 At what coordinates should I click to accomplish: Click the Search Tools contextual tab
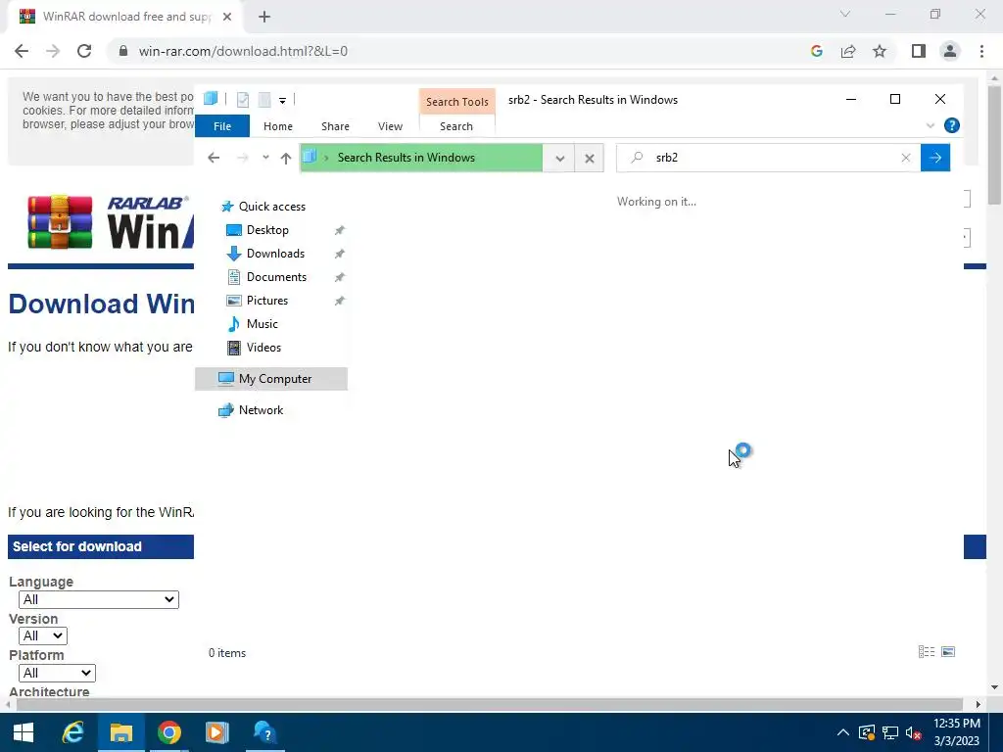tap(456, 102)
